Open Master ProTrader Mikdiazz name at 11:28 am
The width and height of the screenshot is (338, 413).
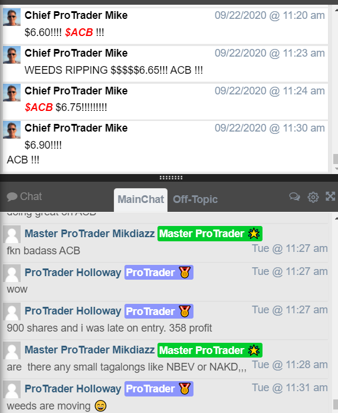[x=90, y=350]
